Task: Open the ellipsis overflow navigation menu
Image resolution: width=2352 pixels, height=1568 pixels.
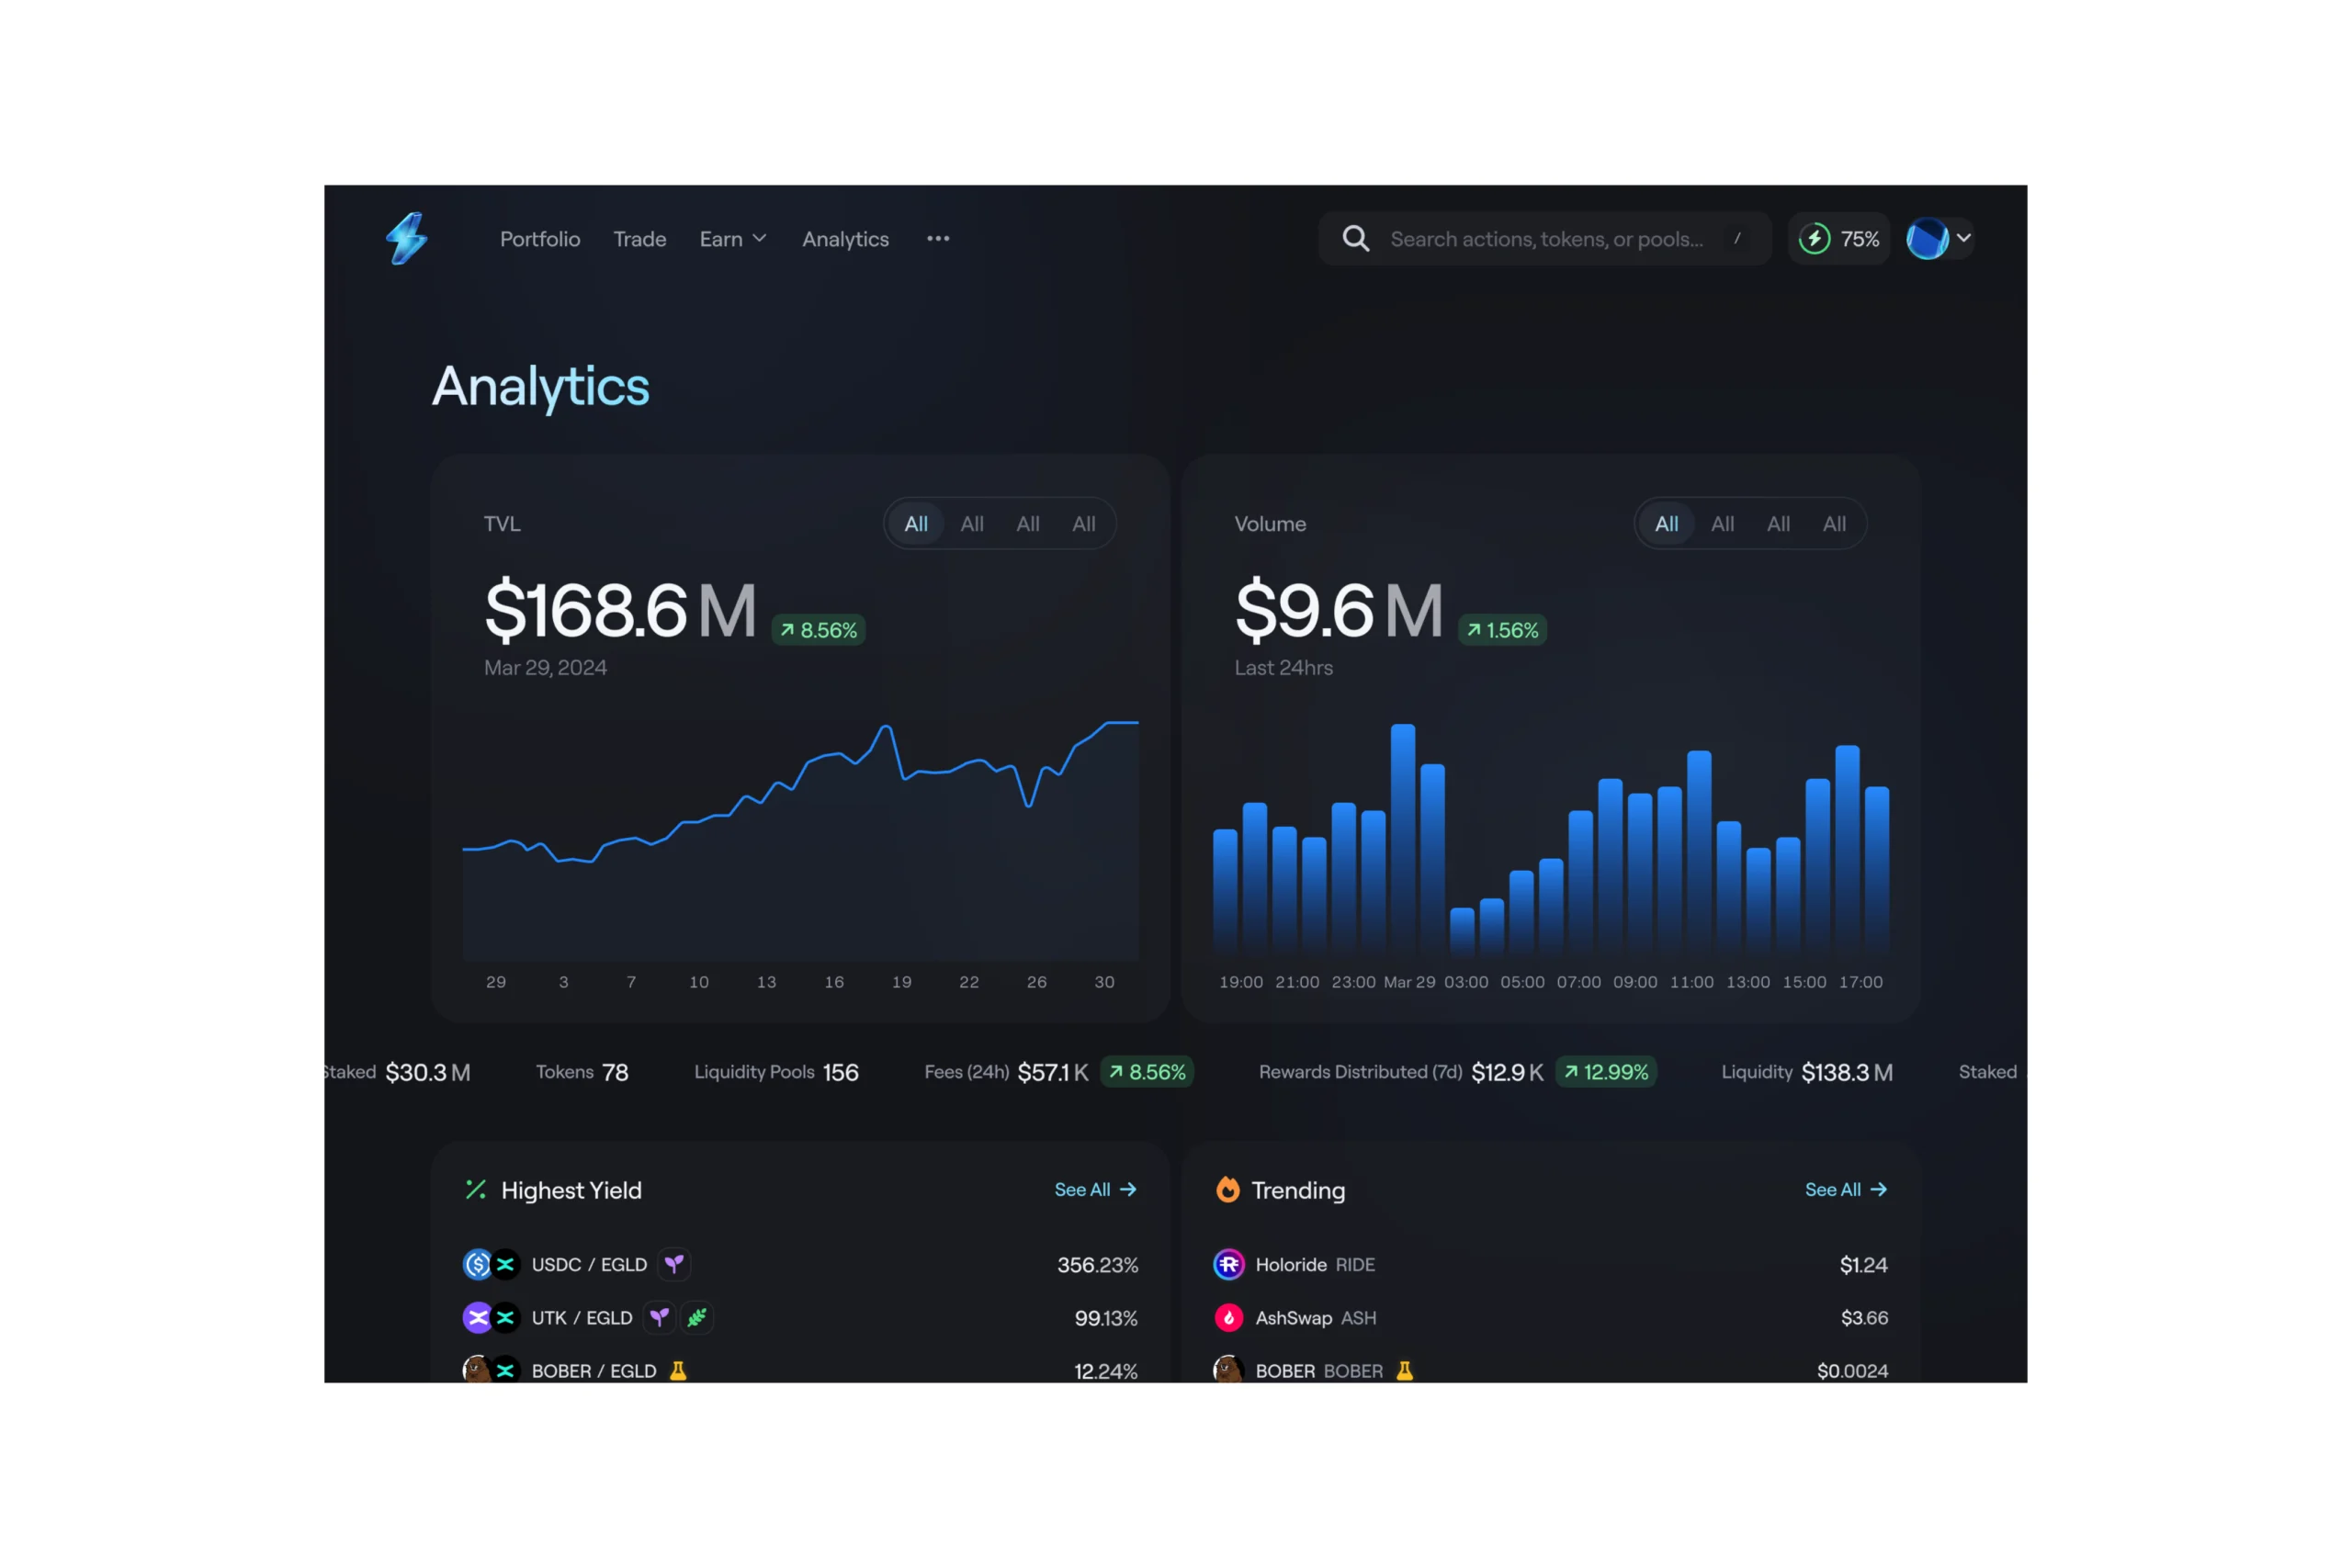Action: pos(937,239)
